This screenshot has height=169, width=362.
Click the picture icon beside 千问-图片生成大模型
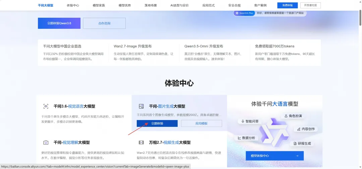pos(141,106)
